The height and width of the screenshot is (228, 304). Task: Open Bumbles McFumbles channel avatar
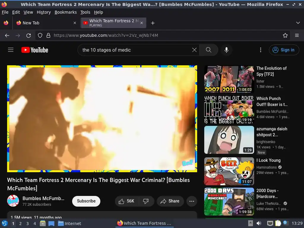(13, 201)
